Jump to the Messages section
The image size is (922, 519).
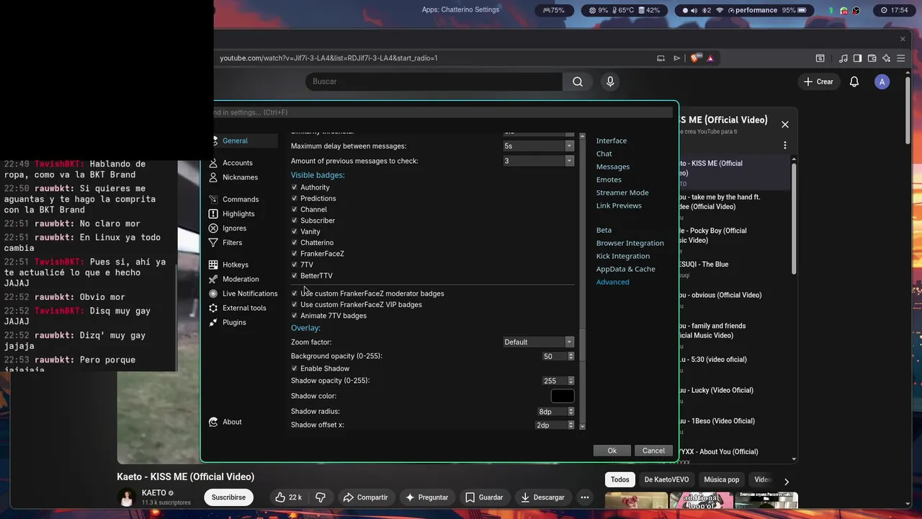click(613, 167)
